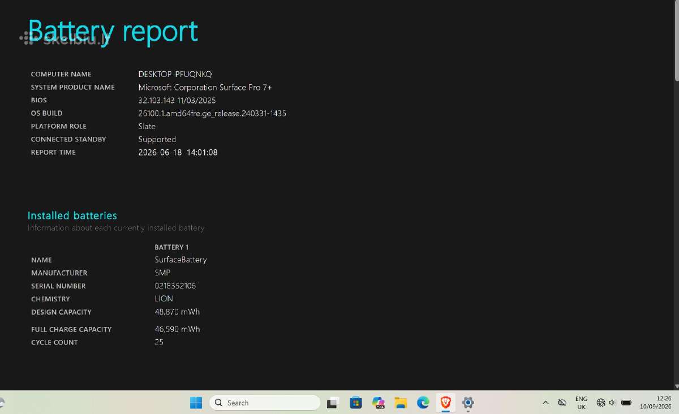Click the battery name SurfaceBattery

pos(181,260)
